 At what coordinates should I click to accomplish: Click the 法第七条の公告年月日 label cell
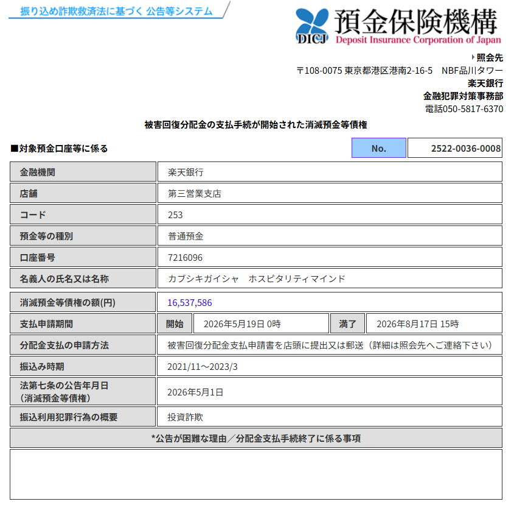[83, 391]
